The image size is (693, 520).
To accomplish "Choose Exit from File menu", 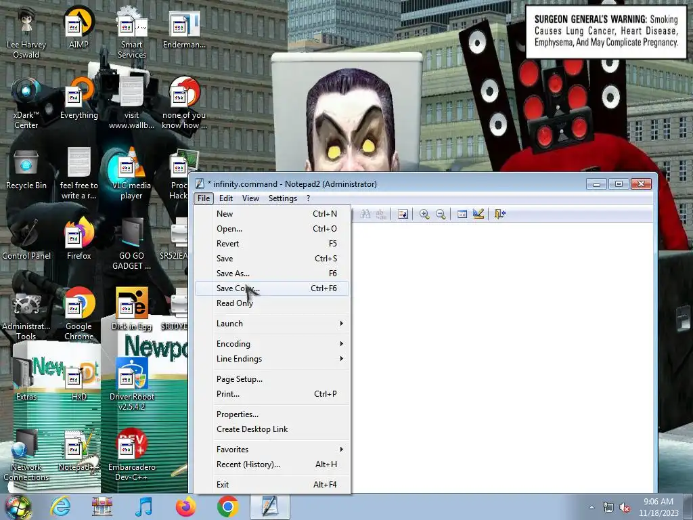I will click(271, 485).
